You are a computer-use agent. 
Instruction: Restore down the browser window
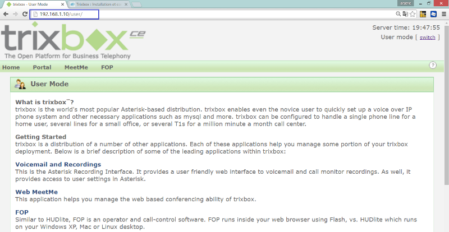pyautogui.click(x=429, y=3)
